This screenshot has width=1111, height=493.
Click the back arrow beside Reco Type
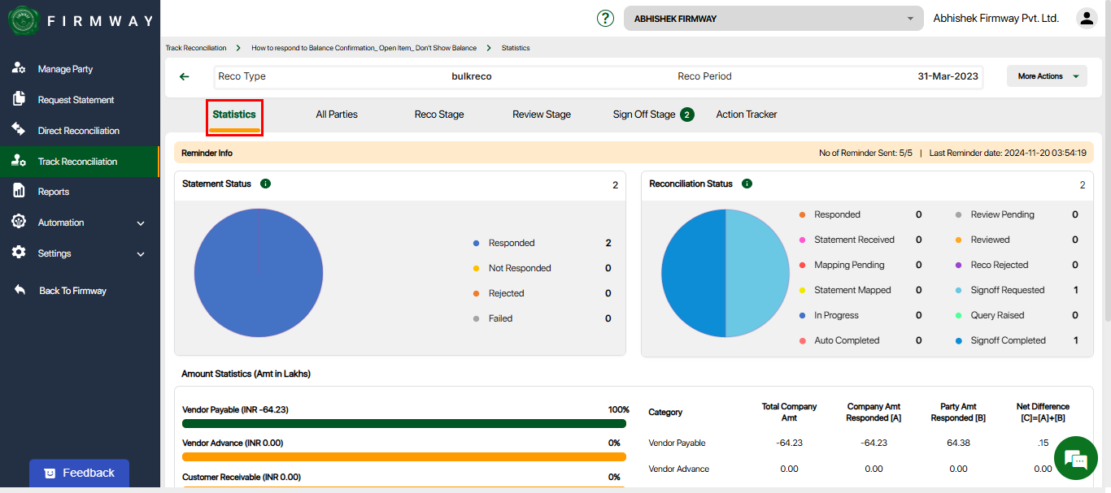tap(185, 76)
